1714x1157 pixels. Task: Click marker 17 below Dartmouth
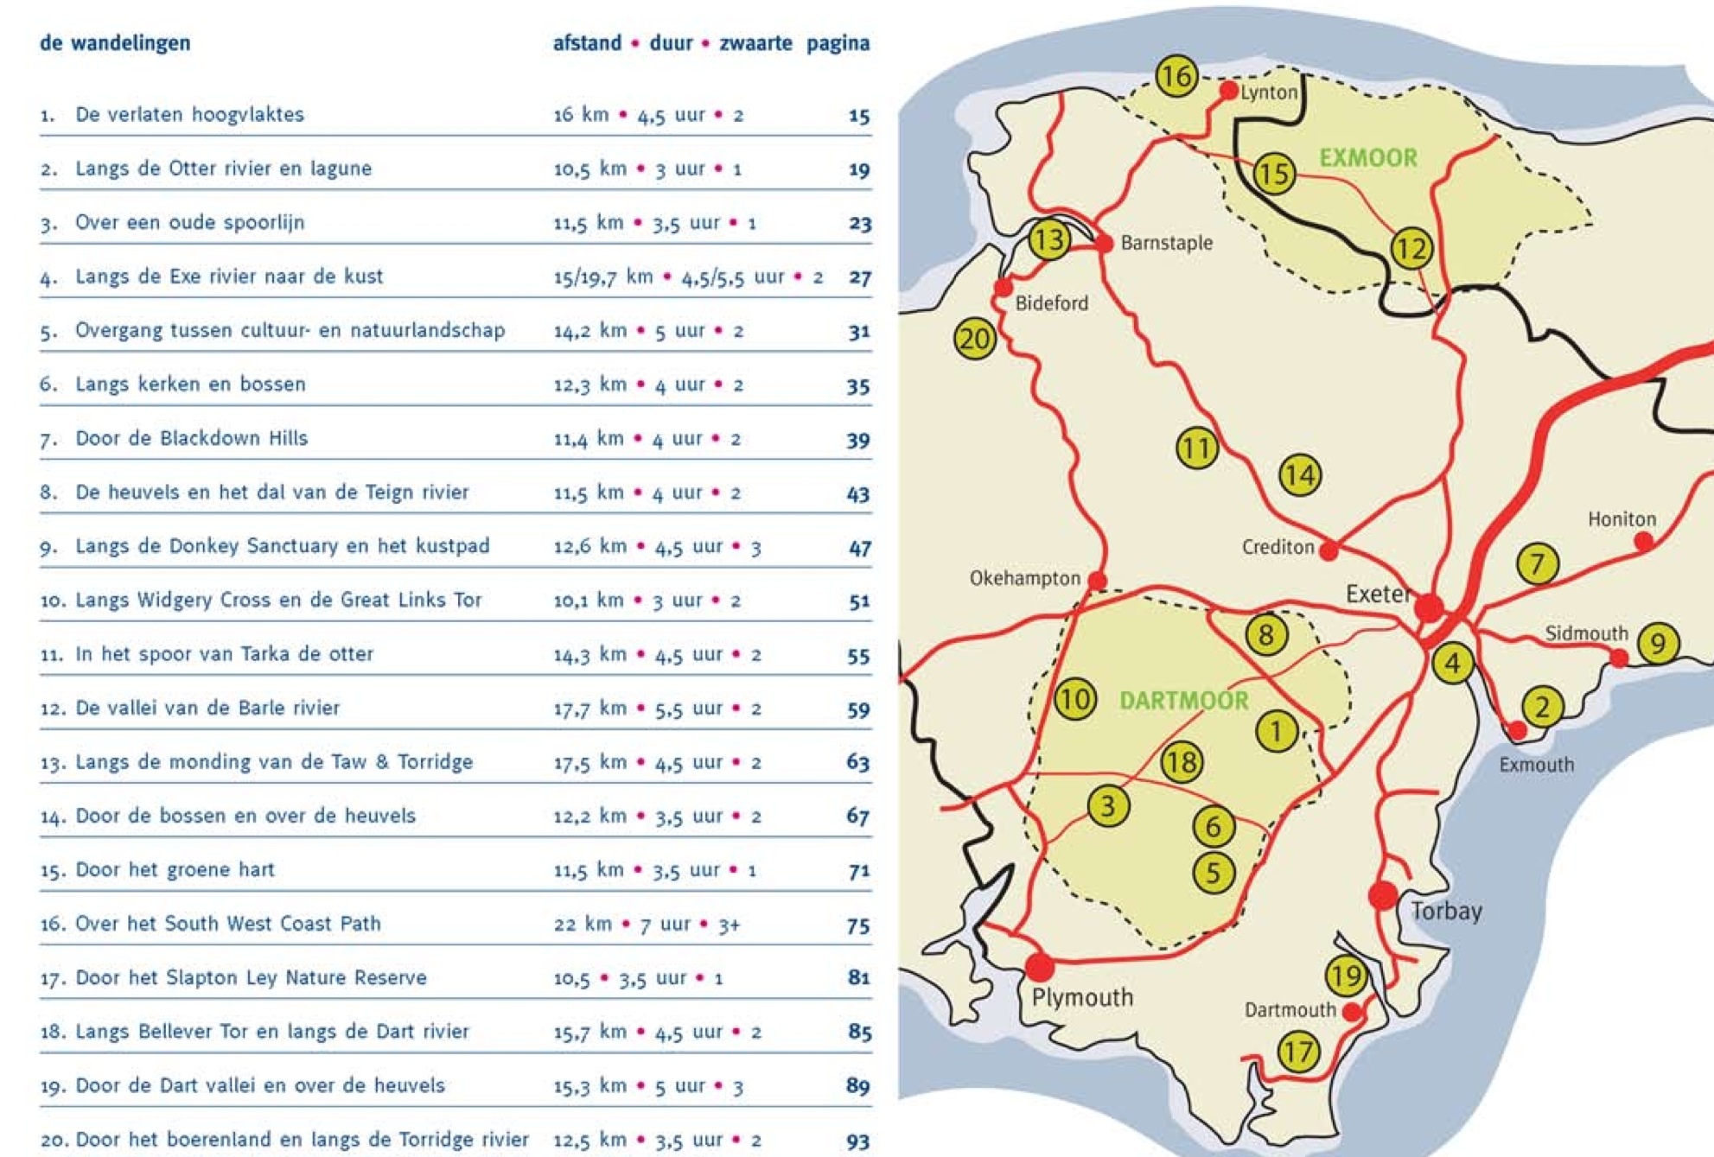click(x=1298, y=1052)
